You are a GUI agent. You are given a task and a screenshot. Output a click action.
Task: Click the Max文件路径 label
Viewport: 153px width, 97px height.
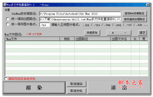pyautogui.click(x=13, y=34)
